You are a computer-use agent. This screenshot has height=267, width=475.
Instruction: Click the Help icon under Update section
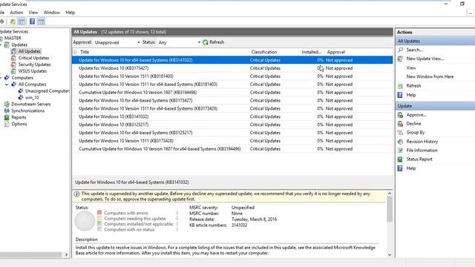(x=400, y=168)
